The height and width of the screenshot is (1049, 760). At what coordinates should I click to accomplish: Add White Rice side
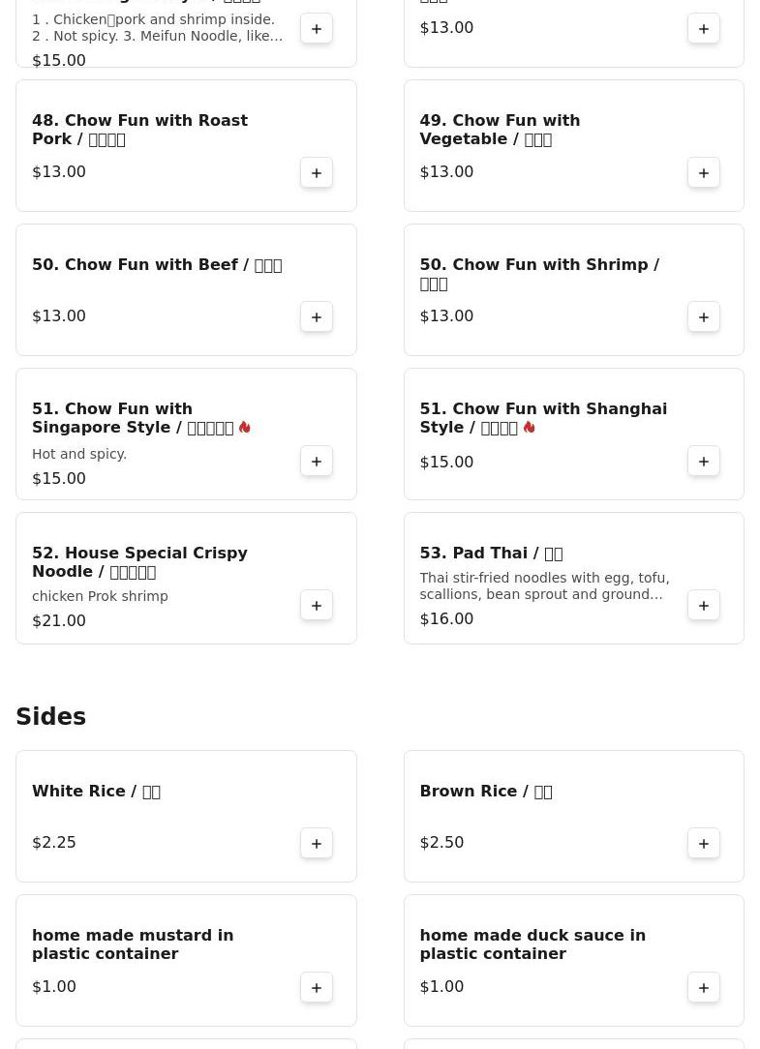(x=317, y=843)
